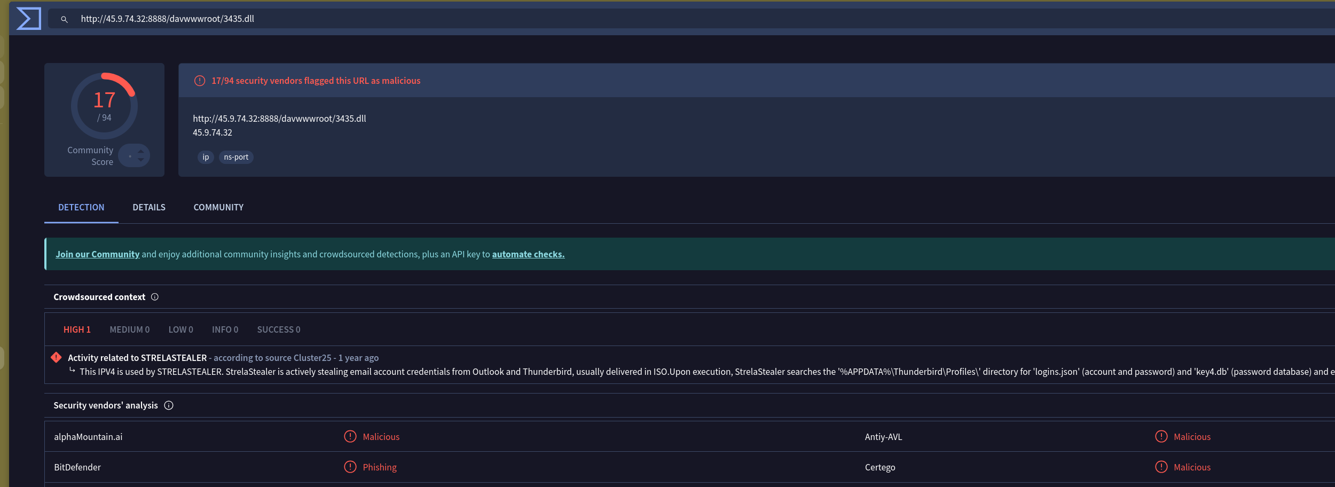Screen dimensions: 1335x487
Task: Click the ns-port tag chip
Action: [236, 157]
